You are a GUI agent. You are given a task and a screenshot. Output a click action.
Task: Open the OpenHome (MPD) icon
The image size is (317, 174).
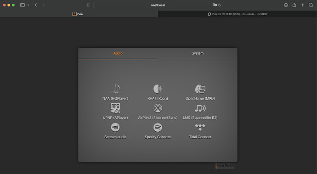click(x=200, y=89)
